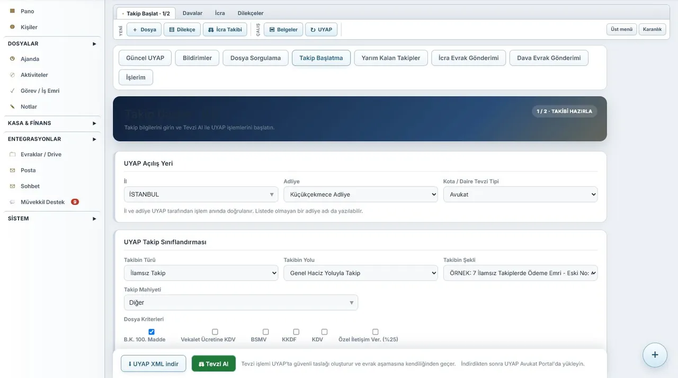
Task: Open the Güncel UYAP tab
Action: coord(145,58)
